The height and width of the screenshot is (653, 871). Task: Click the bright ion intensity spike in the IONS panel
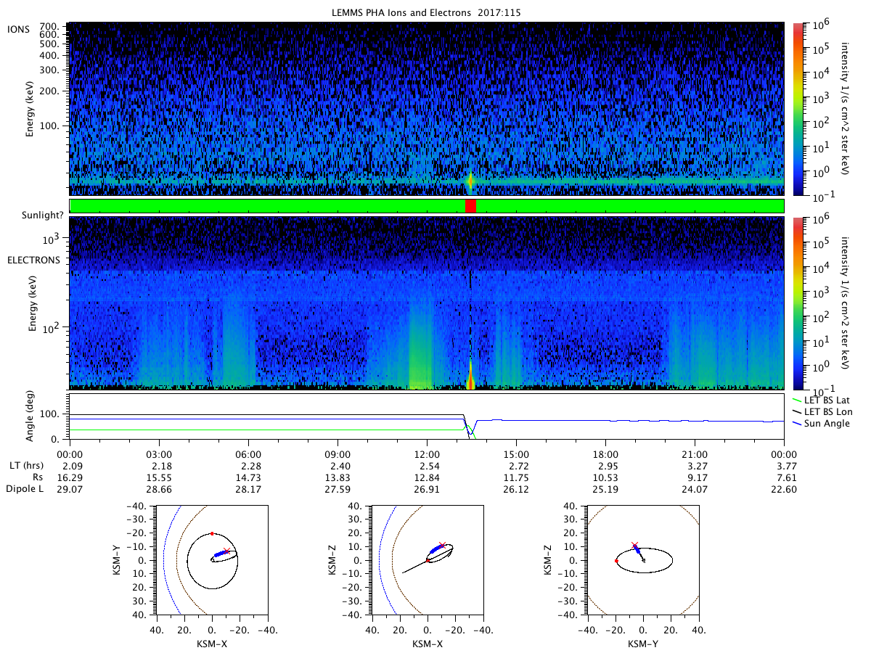(x=470, y=180)
